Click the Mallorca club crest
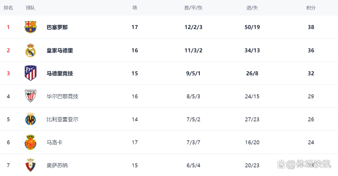The image size is (338, 176). 30,142
